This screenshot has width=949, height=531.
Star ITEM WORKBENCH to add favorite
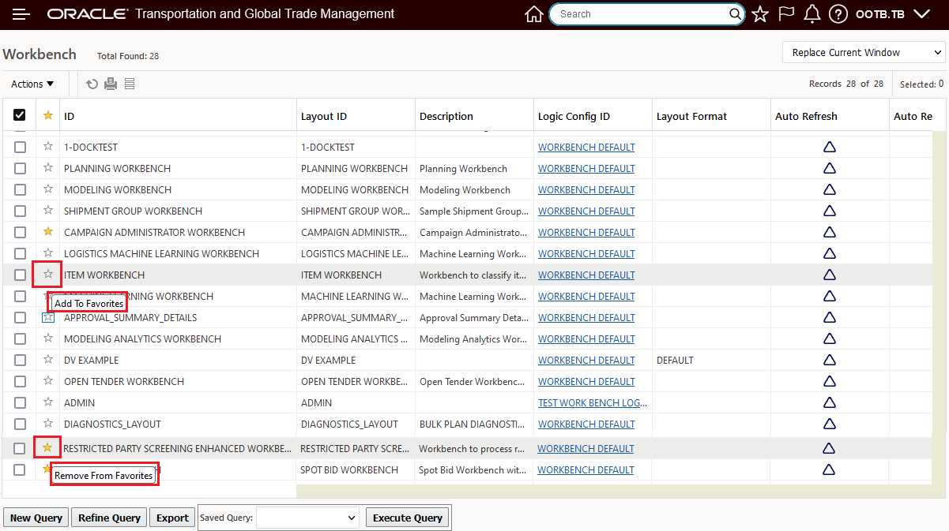tap(47, 275)
